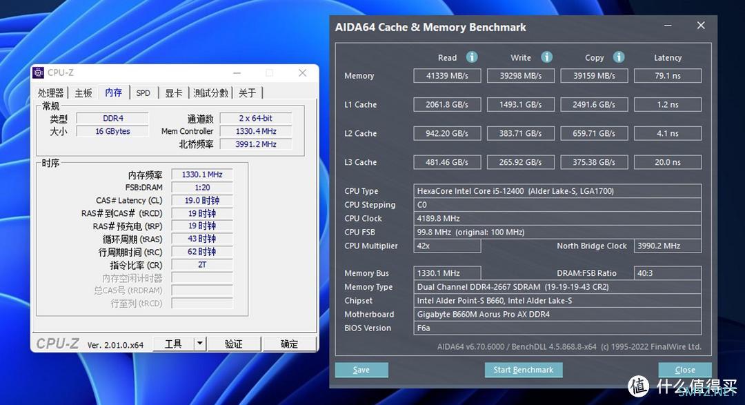Click the 北桥频率 value 3991.2 MHz

point(256,144)
